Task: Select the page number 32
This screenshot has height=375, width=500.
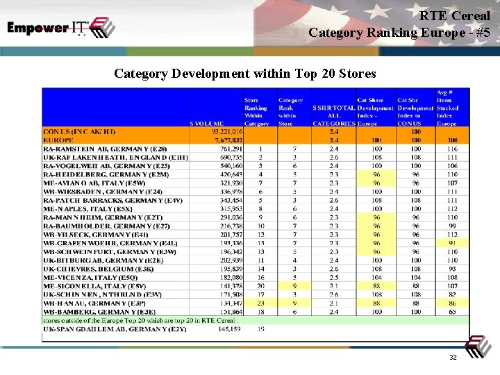Action: click(453, 358)
